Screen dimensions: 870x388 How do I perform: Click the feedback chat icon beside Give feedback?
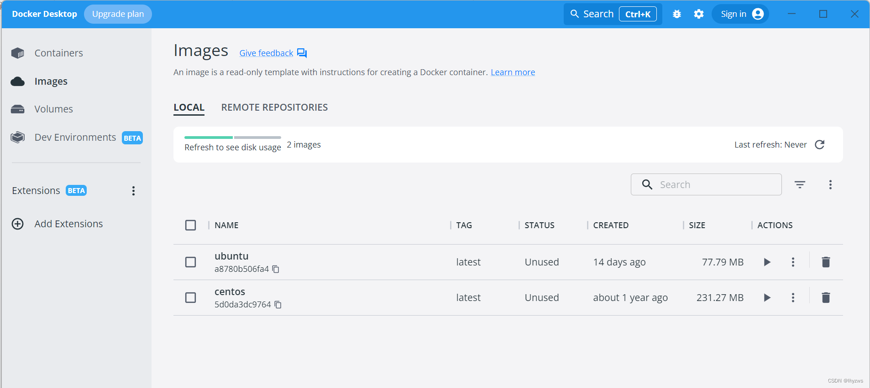coord(302,53)
